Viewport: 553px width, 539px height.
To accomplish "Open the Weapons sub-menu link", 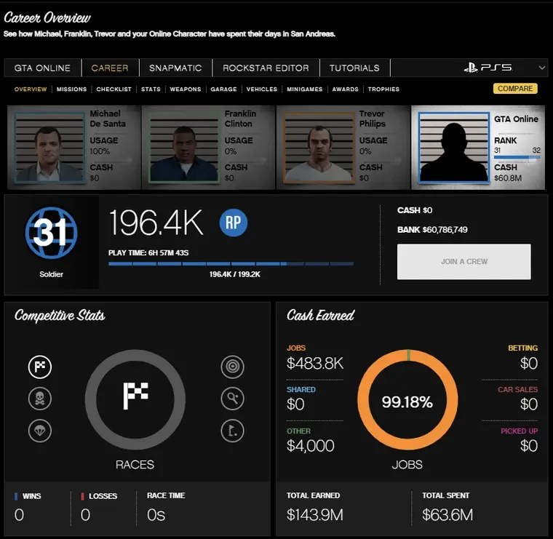I will click(x=186, y=89).
